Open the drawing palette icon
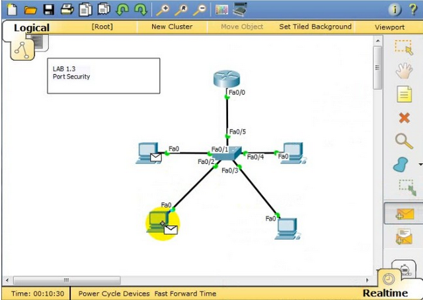The height and width of the screenshot is (300, 423). (x=222, y=10)
